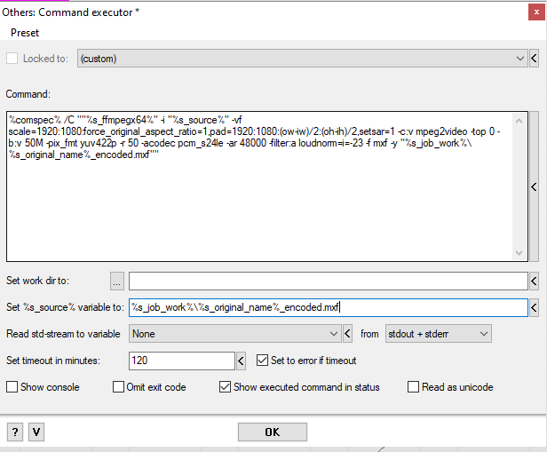The width and height of the screenshot is (547, 452).
Task: Click variable arrow beside preset dropdown
Action: click(534, 59)
